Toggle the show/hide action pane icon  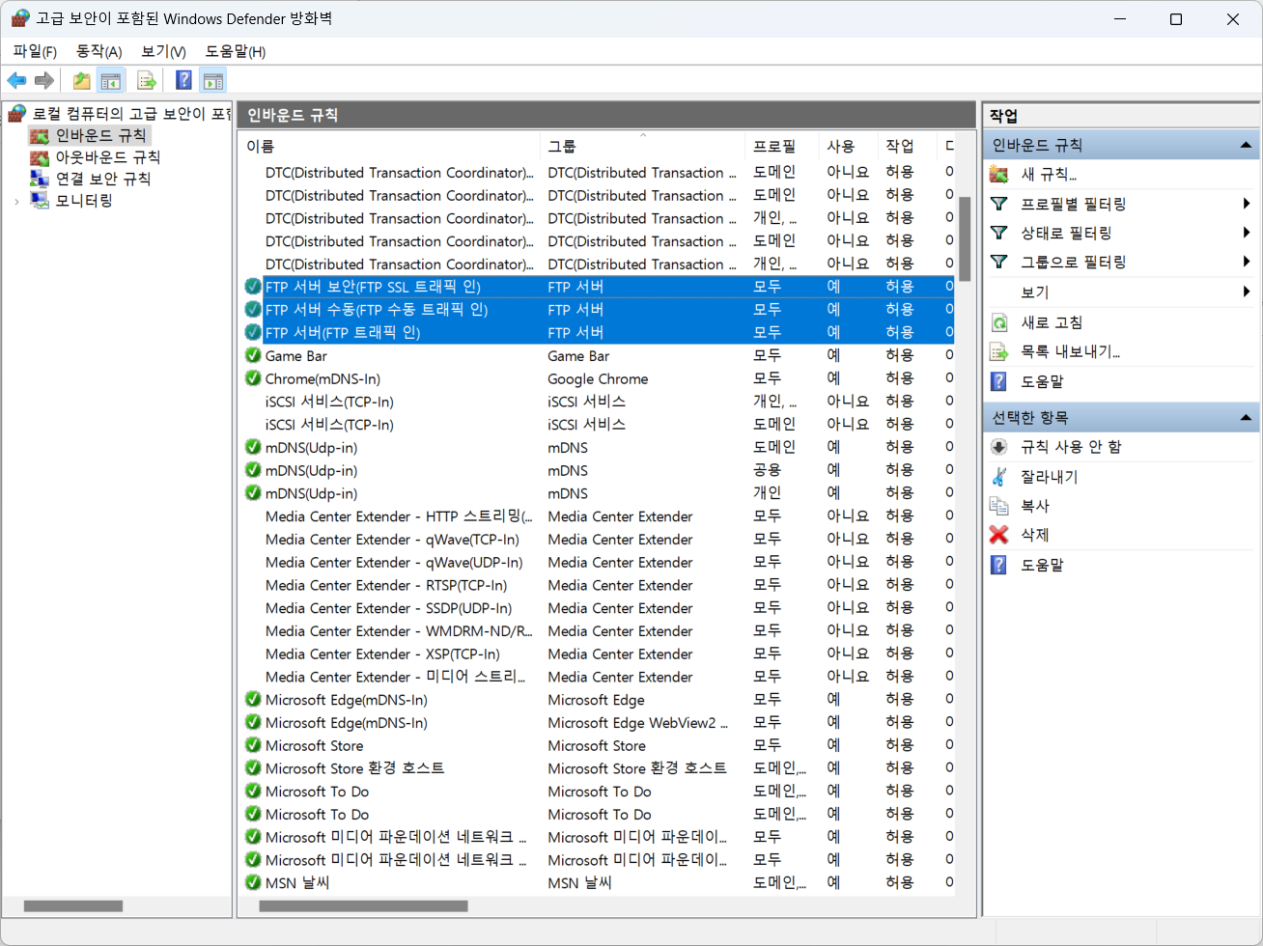pyautogui.click(x=213, y=81)
